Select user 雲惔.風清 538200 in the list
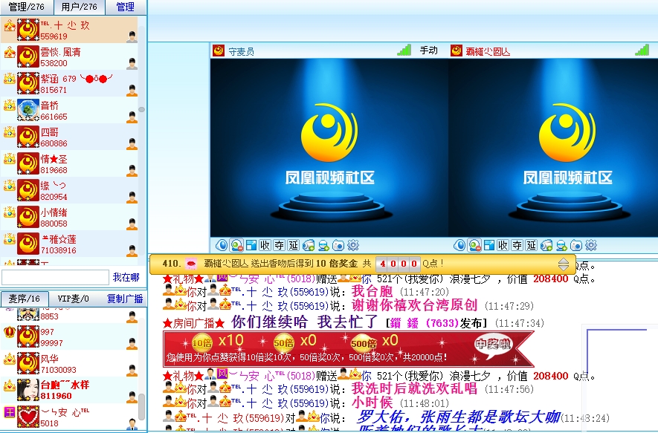The height and width of the screenshot is (433, 658). coord(69,56)
